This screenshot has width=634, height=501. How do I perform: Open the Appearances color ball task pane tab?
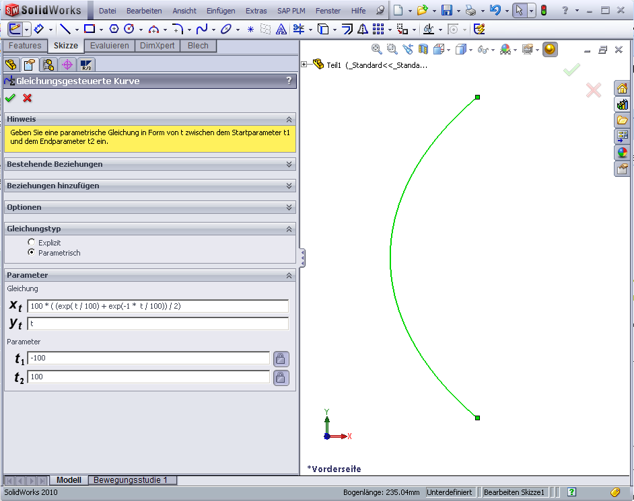click(x=623, y=153)
